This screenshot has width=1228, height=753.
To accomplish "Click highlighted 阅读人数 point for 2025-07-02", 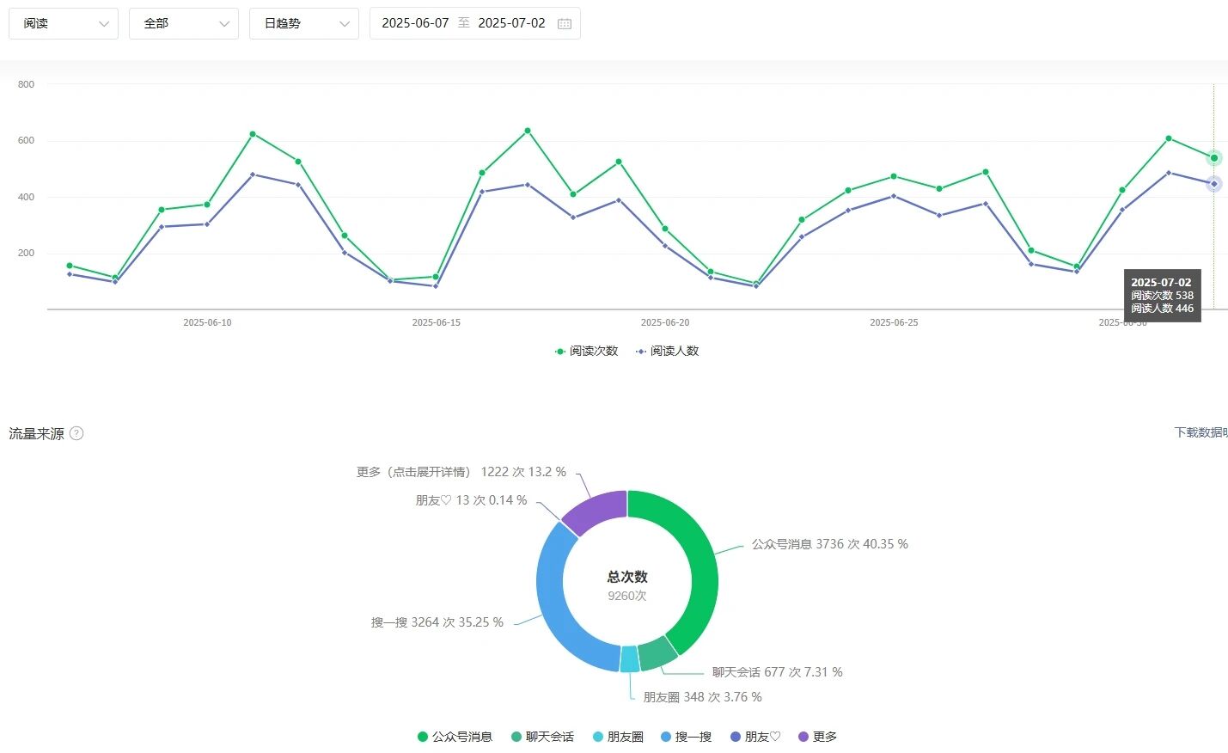I will click(1214, 184).
